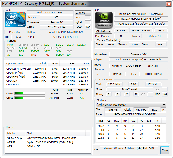Click the Close button
Screen dimensions: 173x158
[165, 150]
